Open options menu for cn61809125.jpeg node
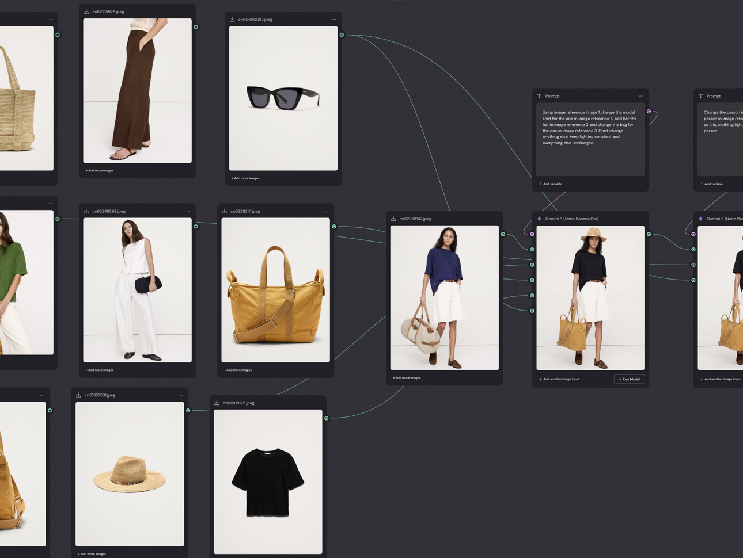743x558 pixels. 319,403
